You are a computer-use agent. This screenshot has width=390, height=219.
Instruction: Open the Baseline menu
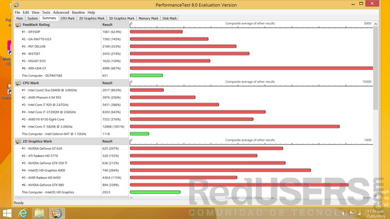tap(78, 13)
